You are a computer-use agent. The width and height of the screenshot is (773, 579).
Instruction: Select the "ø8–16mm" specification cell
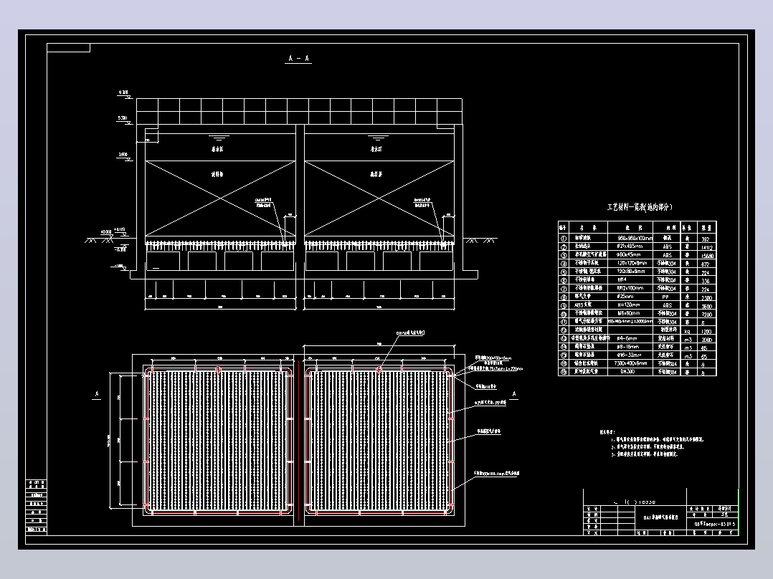(x=627, y=347)
